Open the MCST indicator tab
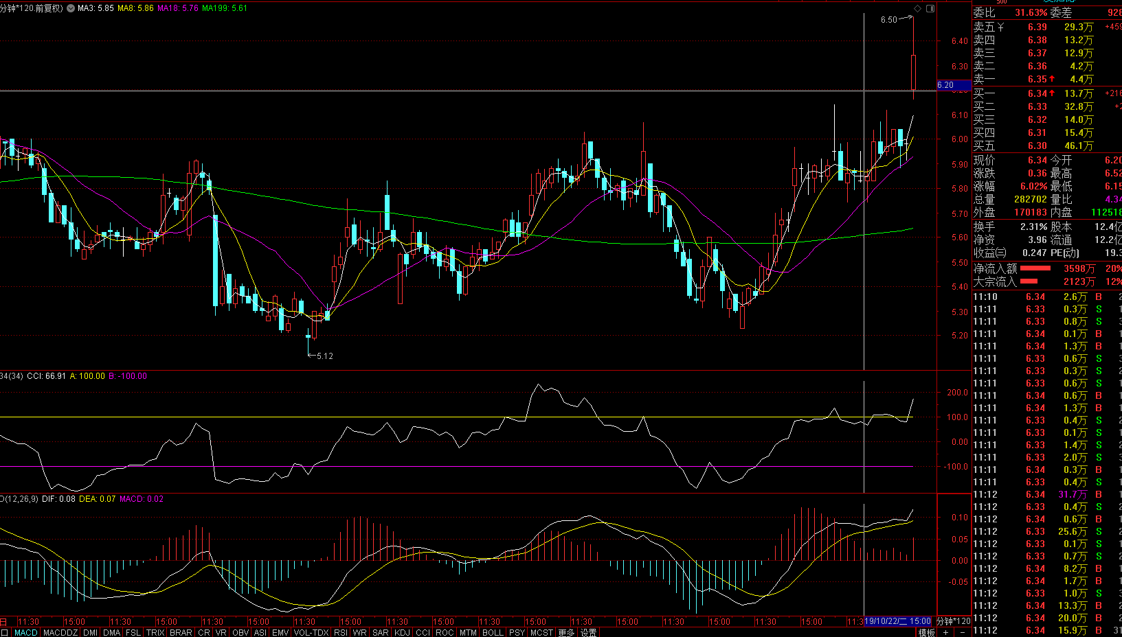Viewport: 1122px width, 637px height. click(x=541, y=632)
